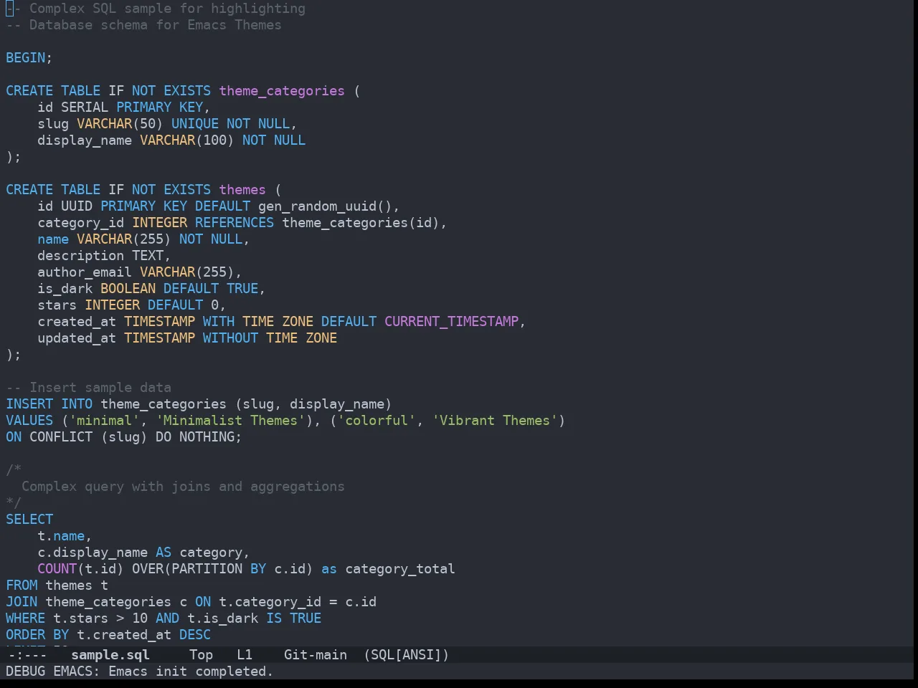Click the FROM keyword
Screen dimensions: 918x688
tap(22, 586)
